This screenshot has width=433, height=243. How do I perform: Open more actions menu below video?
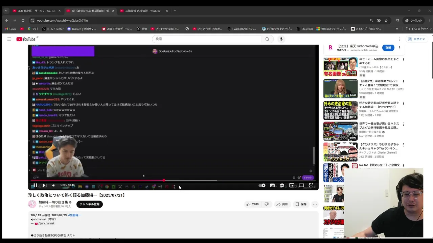[x=315, y=204]
